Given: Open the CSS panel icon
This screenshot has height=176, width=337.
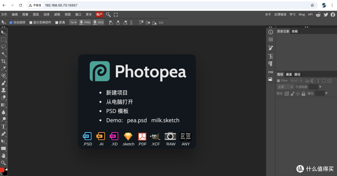Looking at the screenshot, I should pyautogui.click(x=271, y=72).
